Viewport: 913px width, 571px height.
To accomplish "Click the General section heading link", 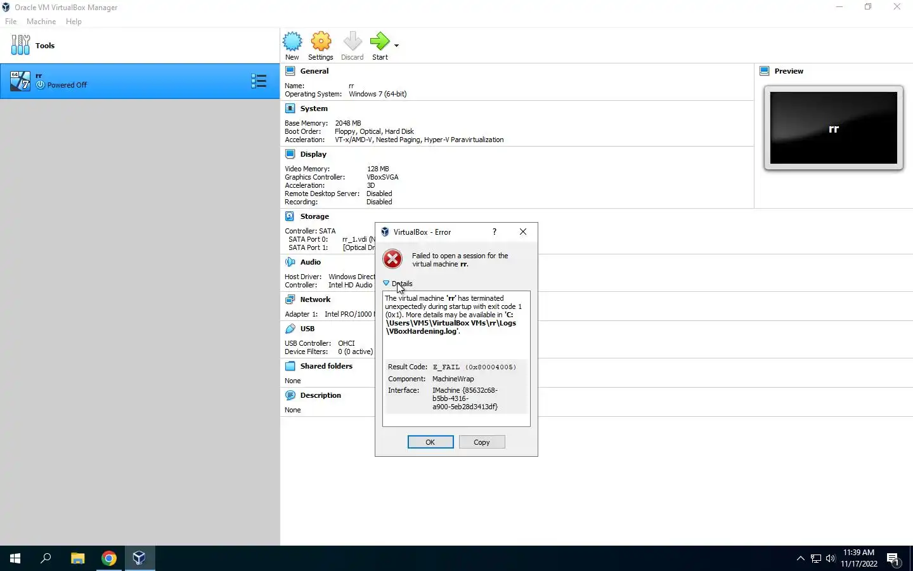I will point(314,71).
